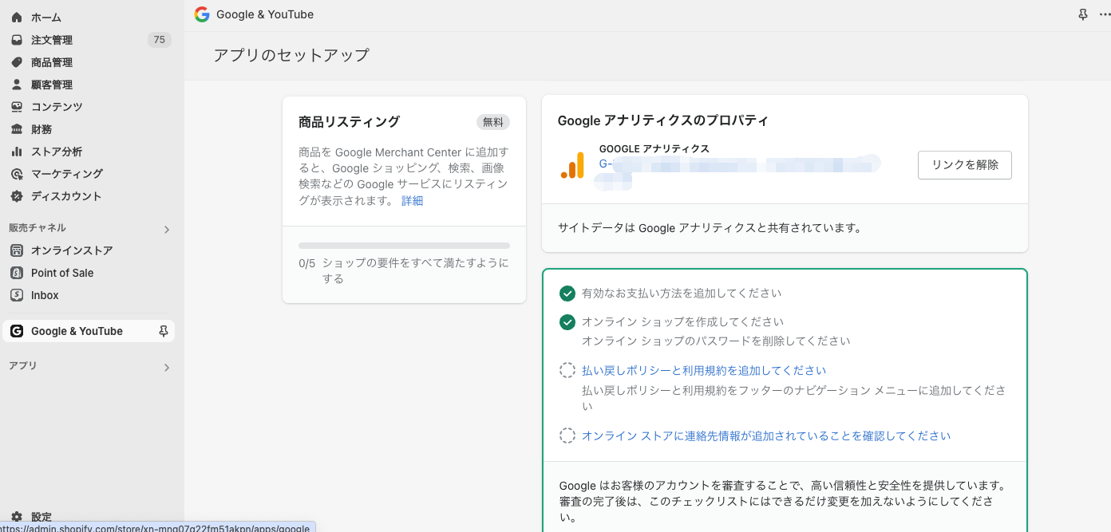Expand the 販売チャネル section chevron
Viewport: 1111px width, 532px height.
click(x=167, y=230)
